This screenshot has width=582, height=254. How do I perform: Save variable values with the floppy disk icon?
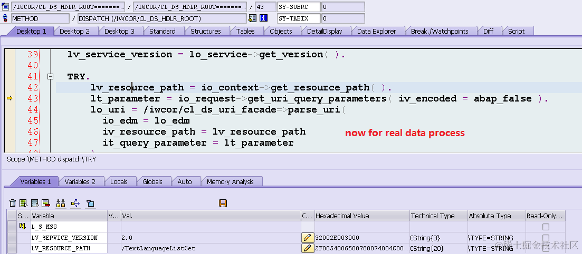tap(223, 203)
